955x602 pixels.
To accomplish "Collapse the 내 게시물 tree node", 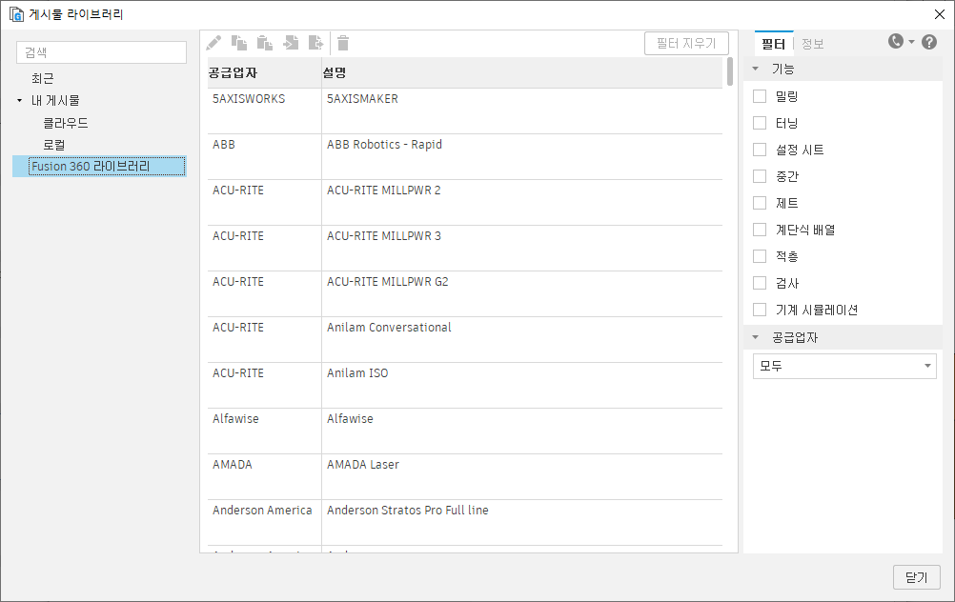I will click(19, 100).
